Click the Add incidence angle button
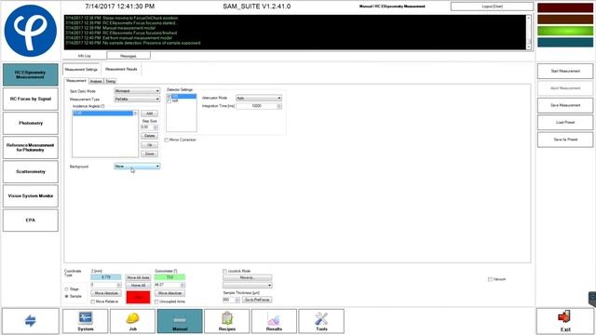 pos(149,114)
